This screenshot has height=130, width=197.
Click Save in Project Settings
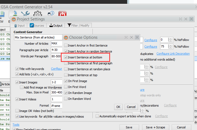point(129,127)
